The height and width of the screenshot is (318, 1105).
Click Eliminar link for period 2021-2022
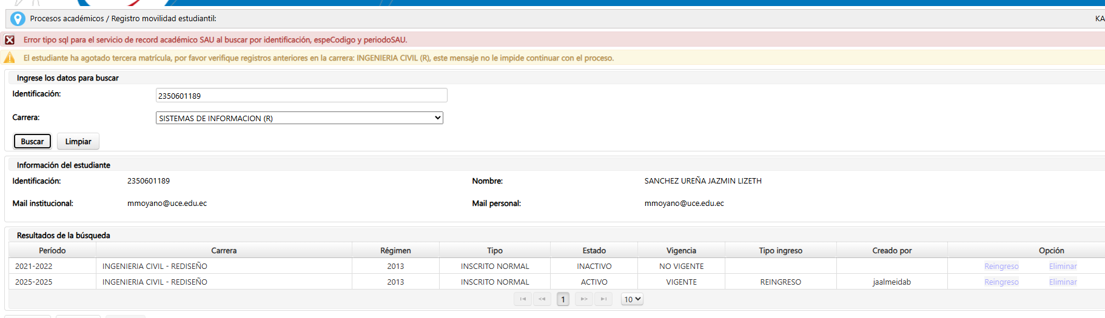pyautogui.click(x=1063, y=267)
